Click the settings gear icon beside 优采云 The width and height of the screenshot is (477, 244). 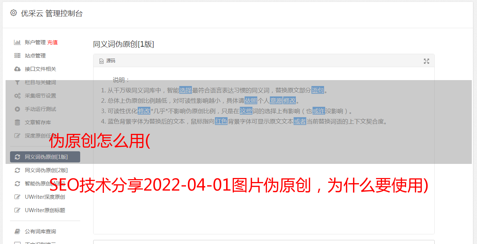pyautogui.click(x=14, y=13)
